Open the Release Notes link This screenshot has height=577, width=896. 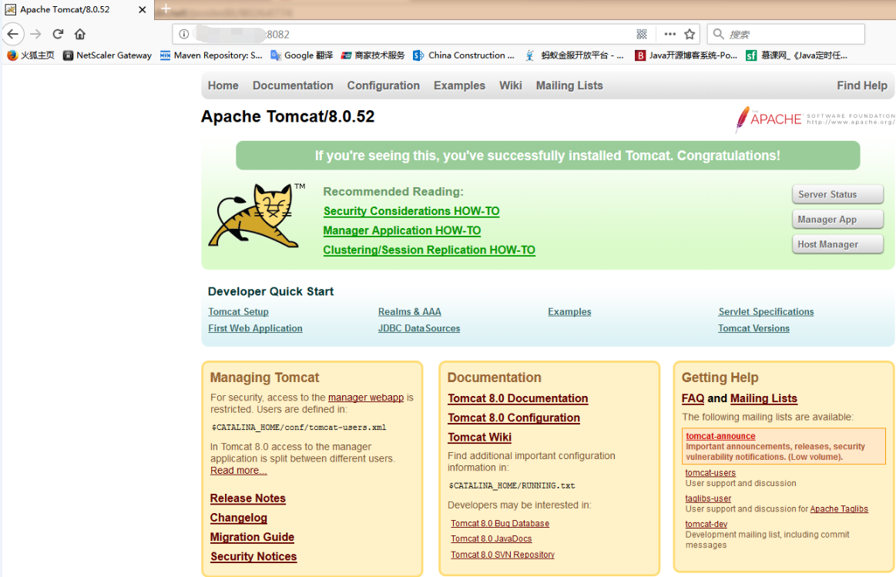(x=247, y=498)
